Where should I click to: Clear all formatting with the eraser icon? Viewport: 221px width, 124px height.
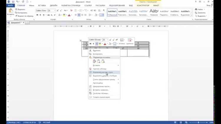pyautogui.click(x=71, y=11)
